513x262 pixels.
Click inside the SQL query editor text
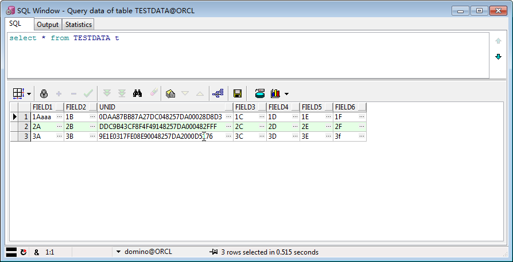coord(64,38)
